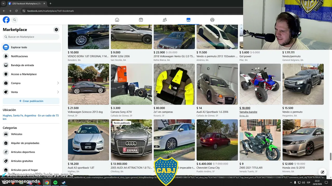Open the Groups icon in top navigation
Image resolution: width=332 pixels, height=186 pixels.
click(212, 20)
